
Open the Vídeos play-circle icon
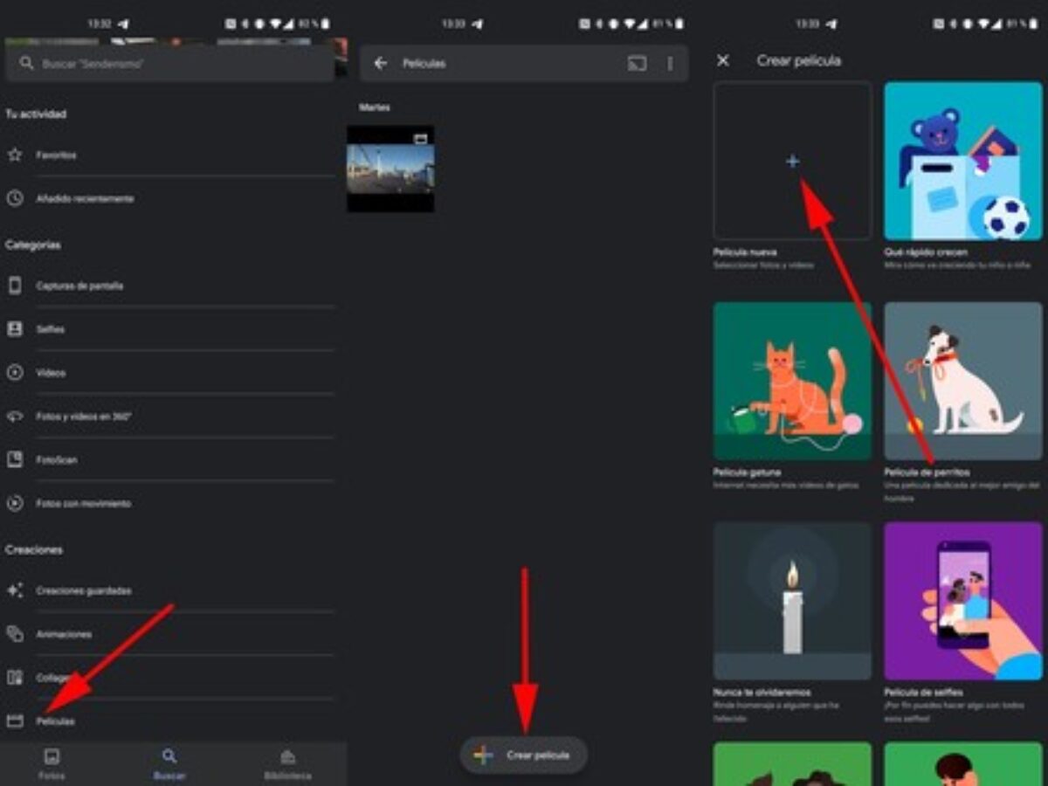coord(15,373)
